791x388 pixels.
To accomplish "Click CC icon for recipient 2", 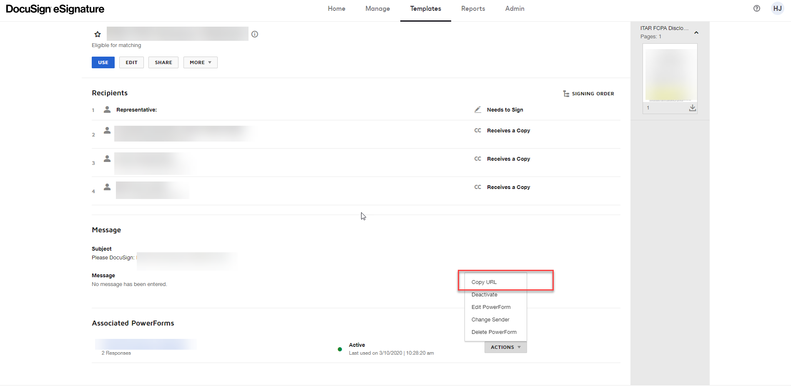I will point(478,131).
